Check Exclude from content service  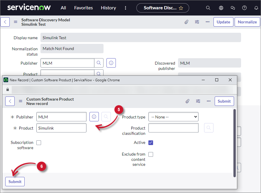(150, 154)
